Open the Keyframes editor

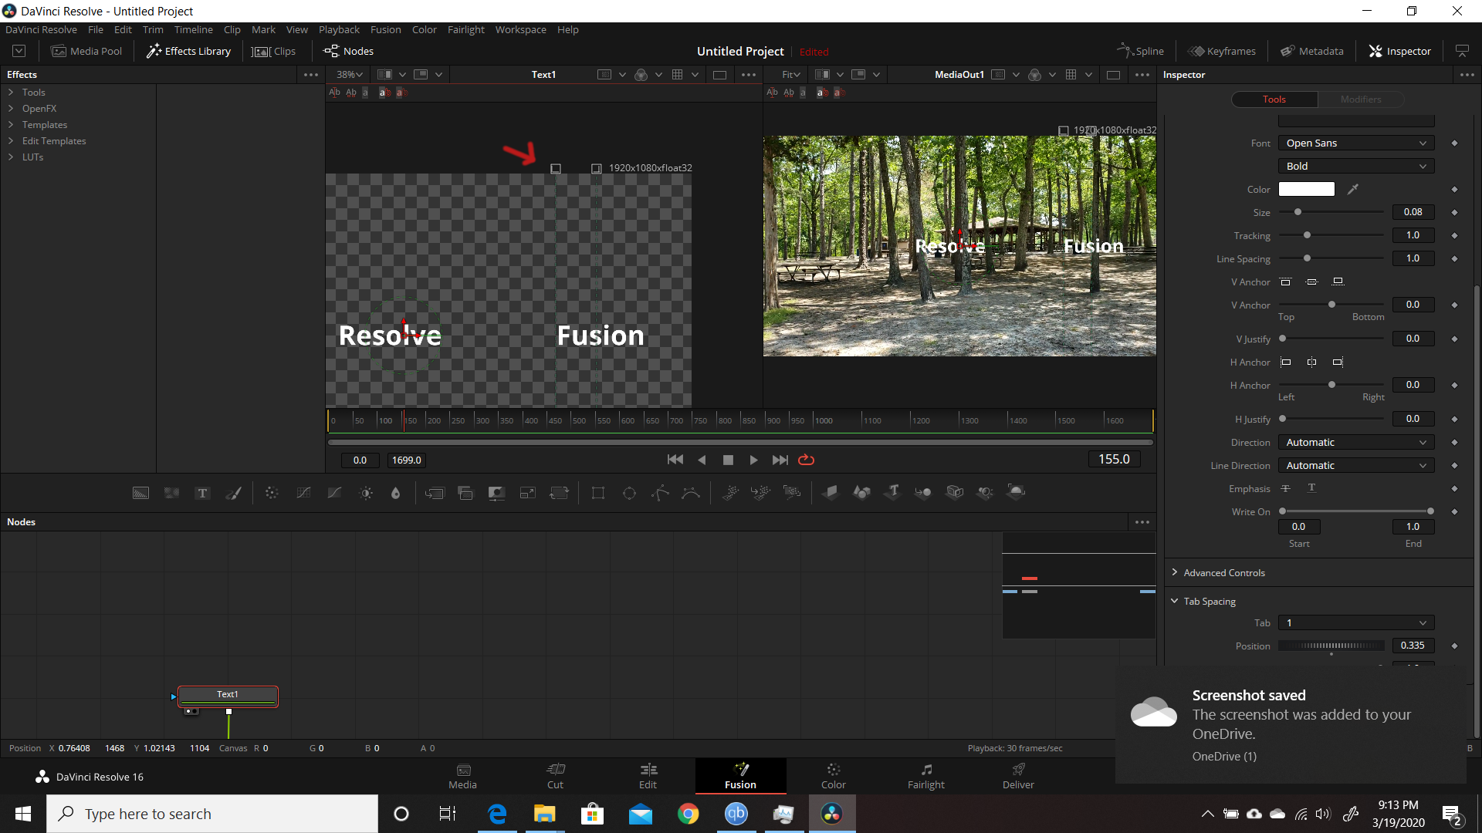click(1222, 51)
